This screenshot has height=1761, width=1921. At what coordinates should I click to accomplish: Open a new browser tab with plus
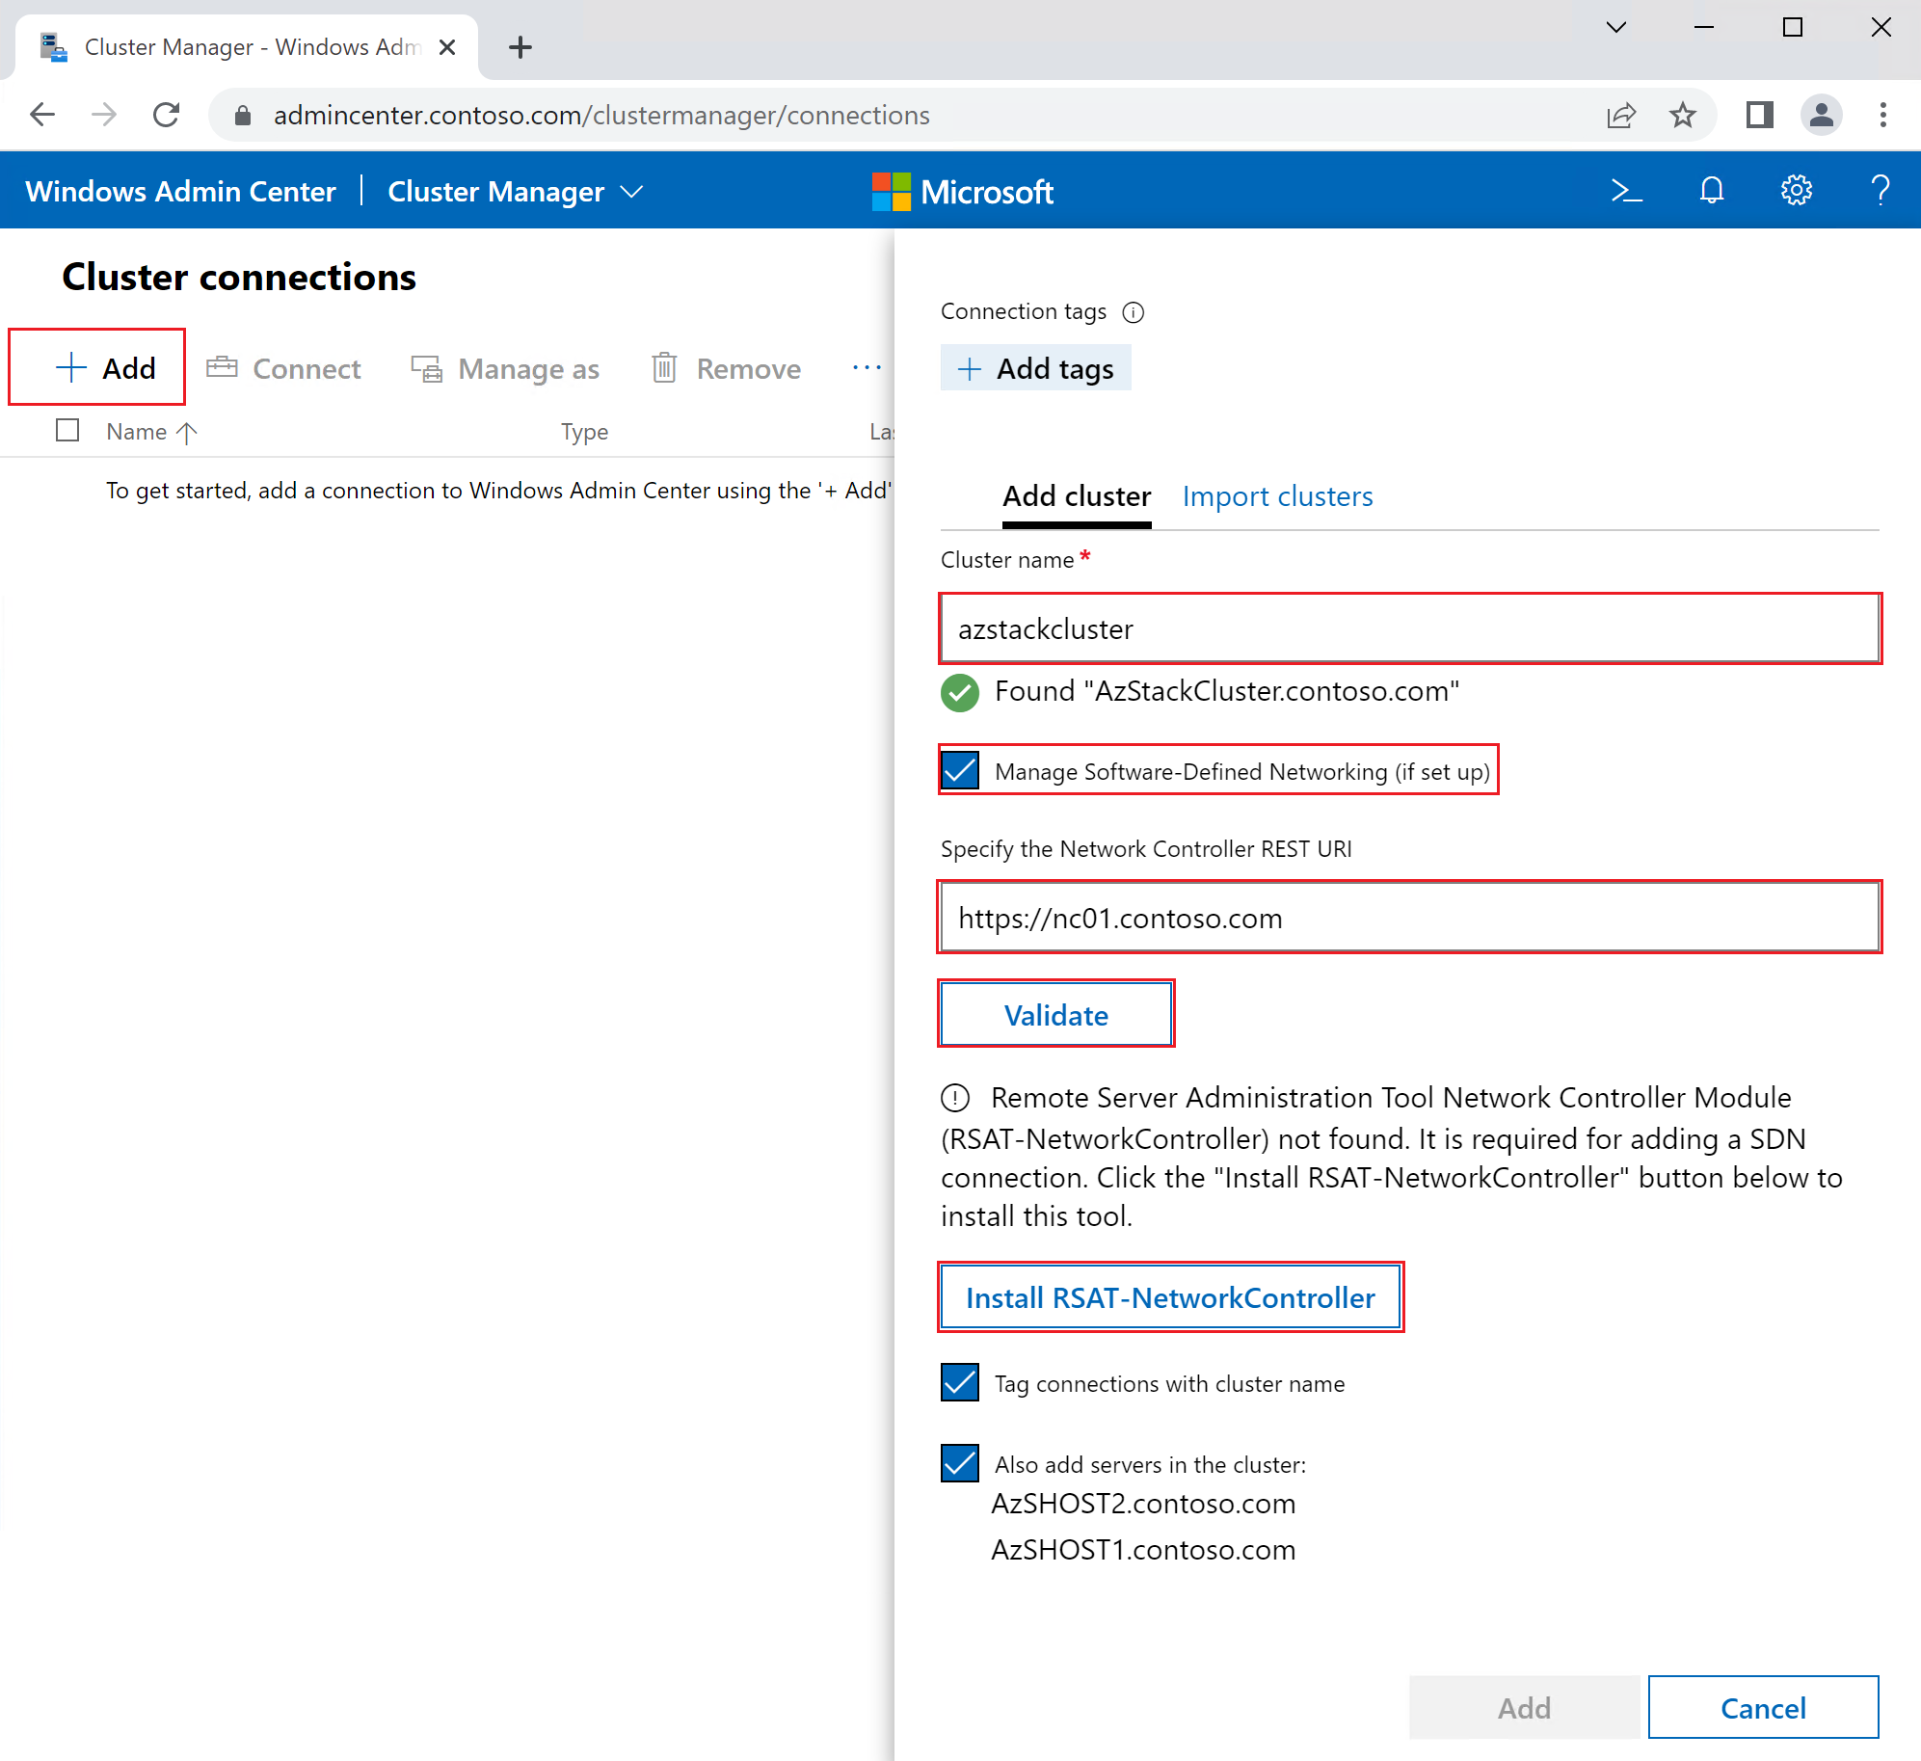[x=520, y=47]
